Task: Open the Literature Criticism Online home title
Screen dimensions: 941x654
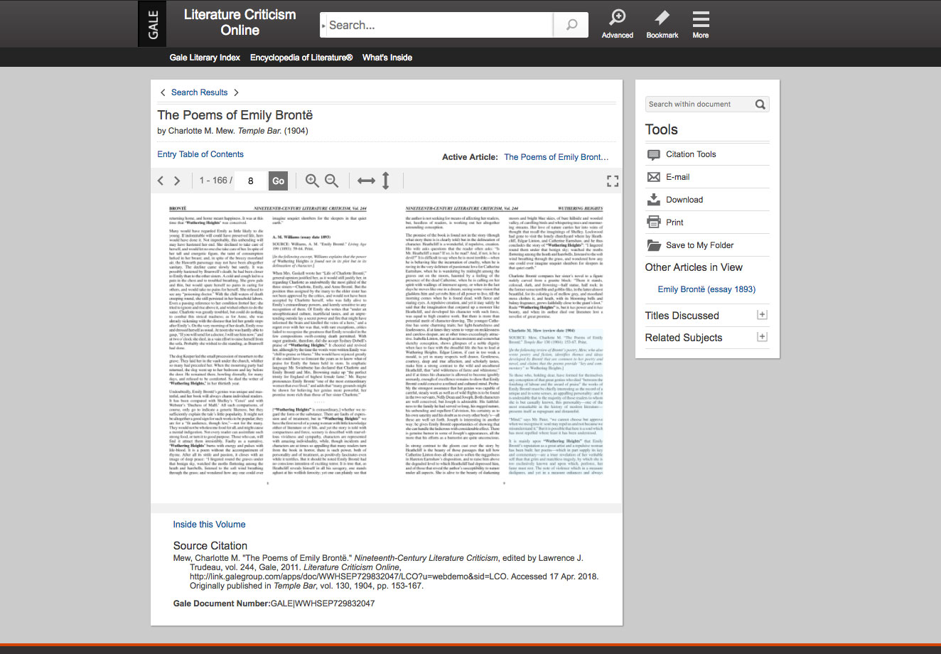Action: coord(240,23)
